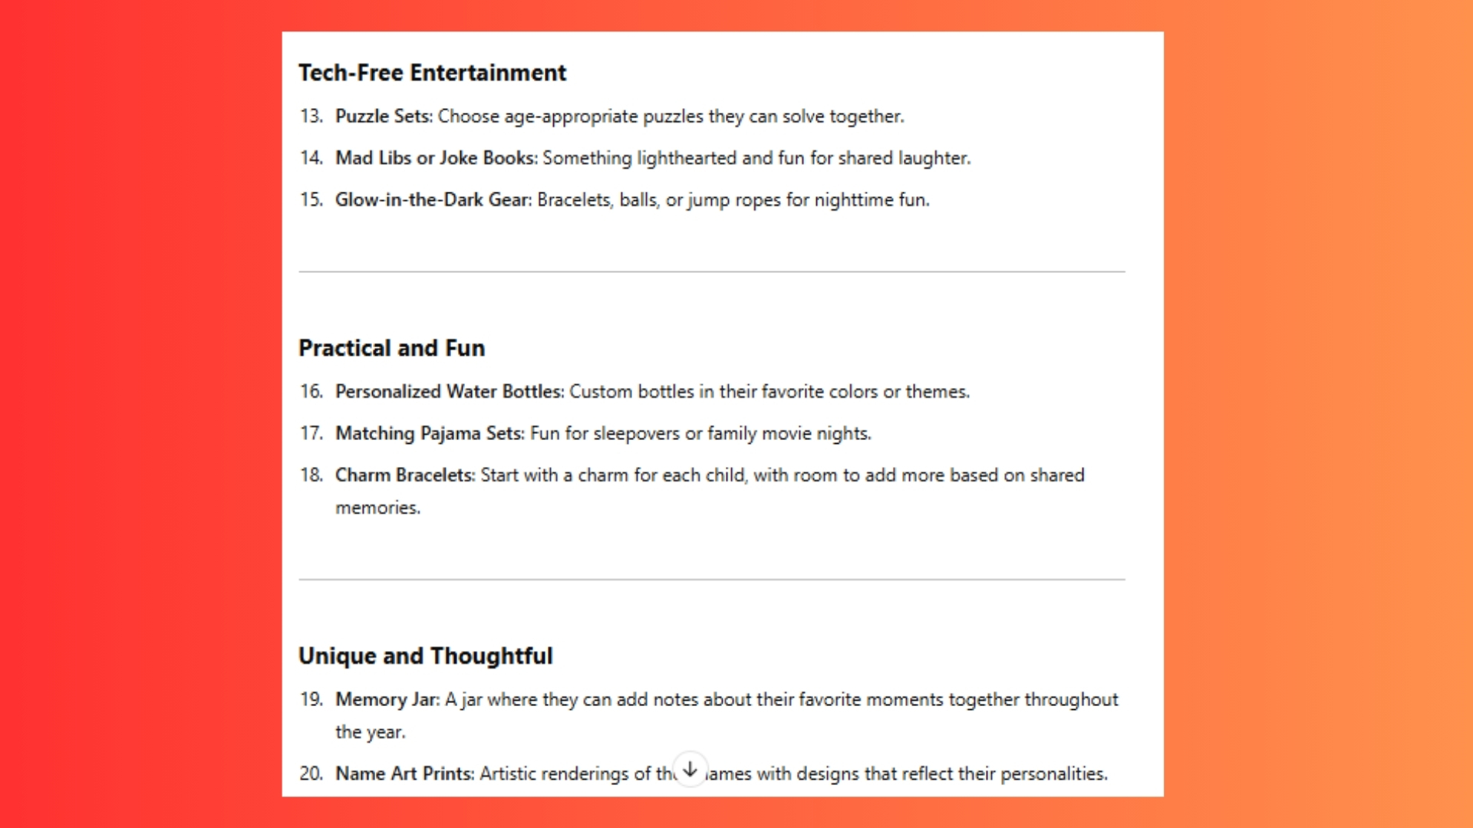Click the Glow-in-the-Dark Gear label

click(x=433, y=200)
